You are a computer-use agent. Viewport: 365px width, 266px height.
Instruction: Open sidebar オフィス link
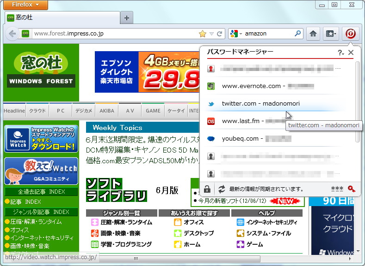[x=19, y=230]
